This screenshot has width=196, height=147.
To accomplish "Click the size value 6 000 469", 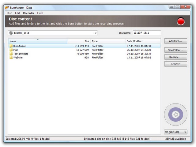I will point(83,54).
